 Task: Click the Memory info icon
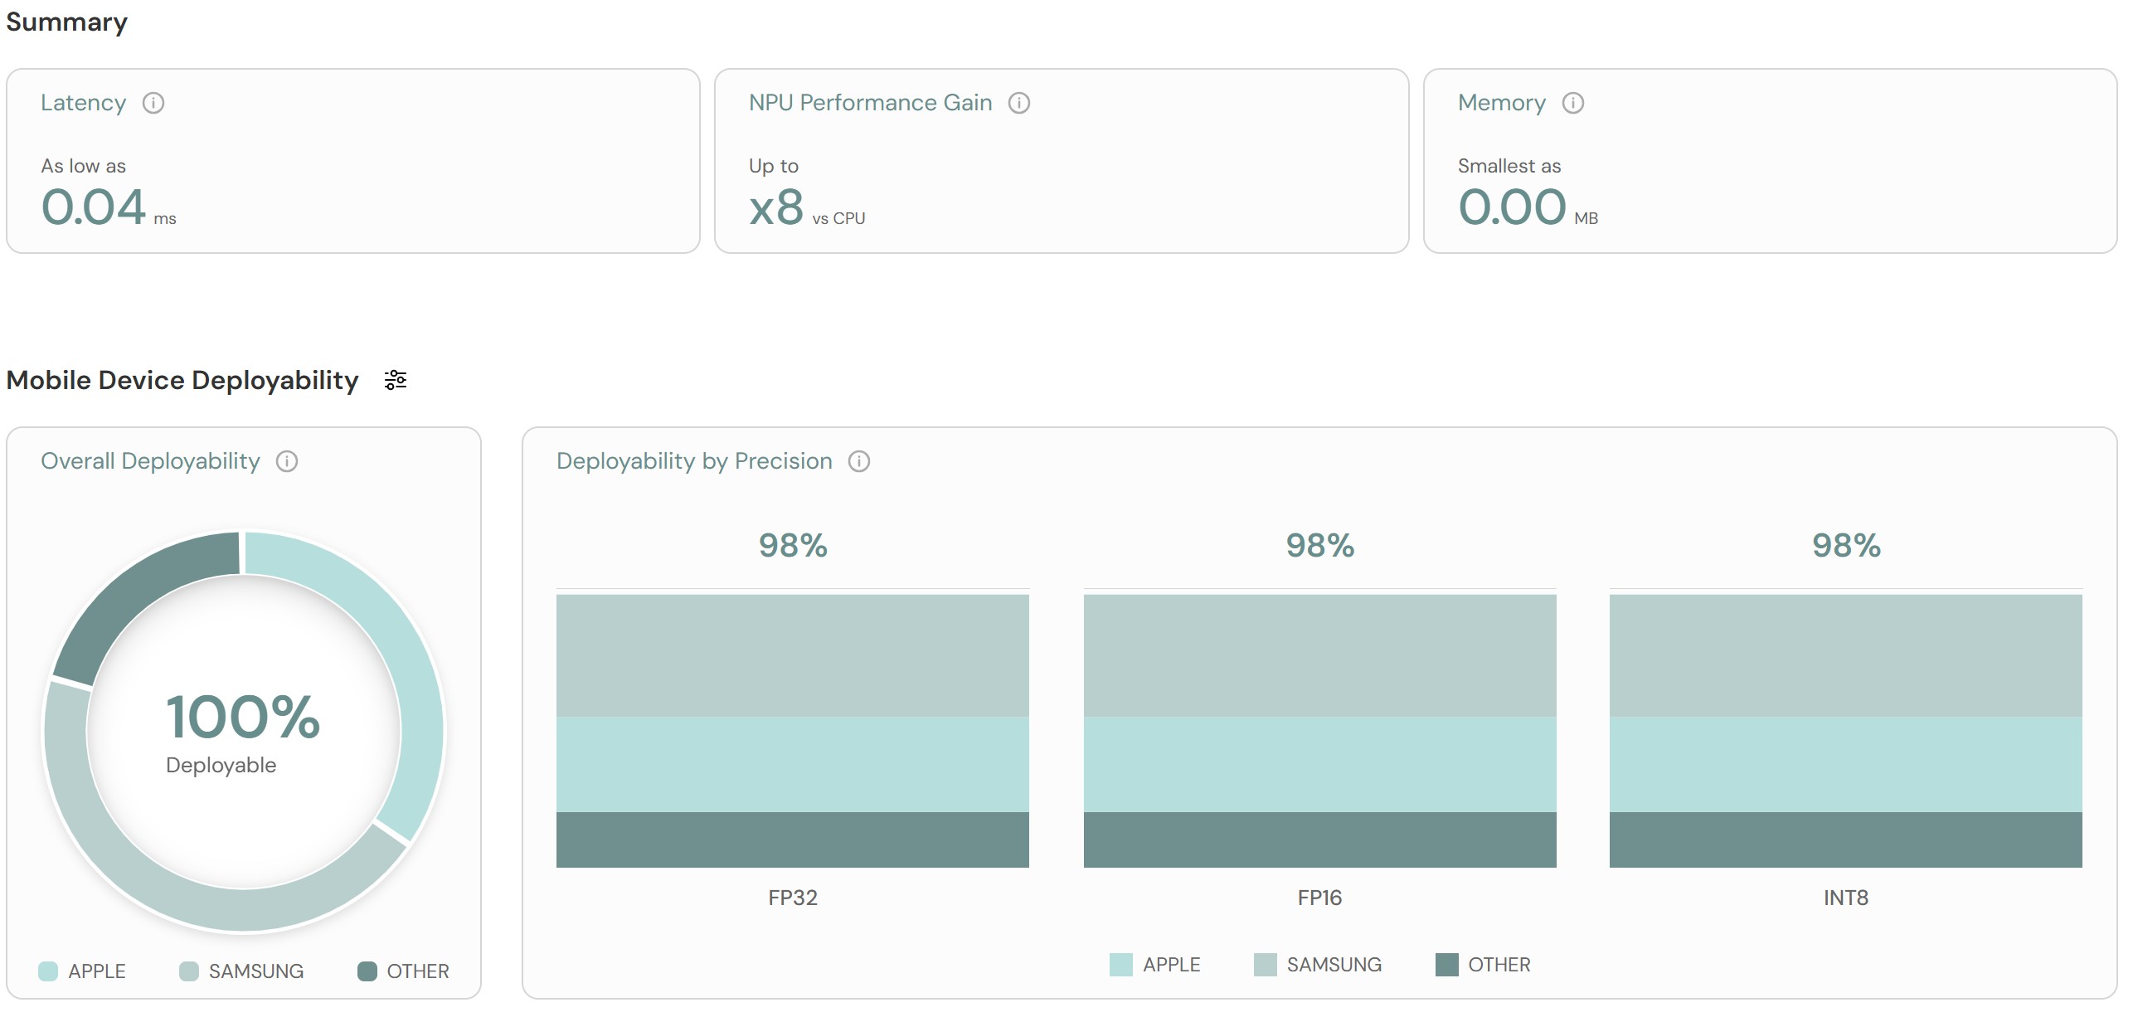(1572, 103)
